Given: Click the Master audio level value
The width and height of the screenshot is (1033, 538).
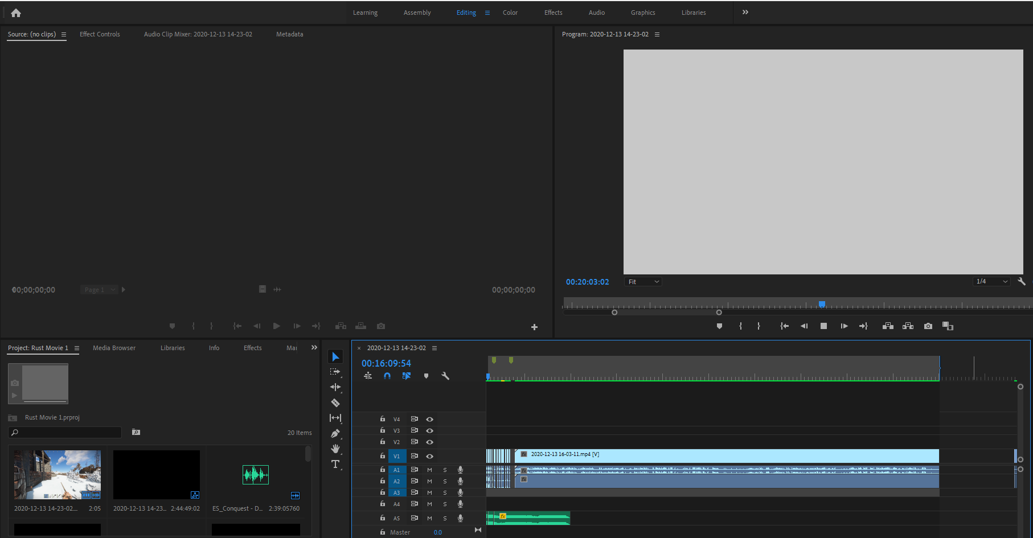Looking at the screenshot, I should pyautogui.click(x=438, y=532).
